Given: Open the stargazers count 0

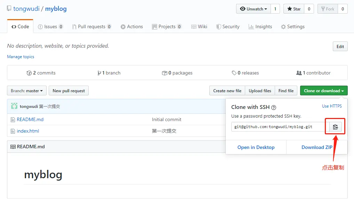Looking at the screenshot, I should [x=309, y=9].
